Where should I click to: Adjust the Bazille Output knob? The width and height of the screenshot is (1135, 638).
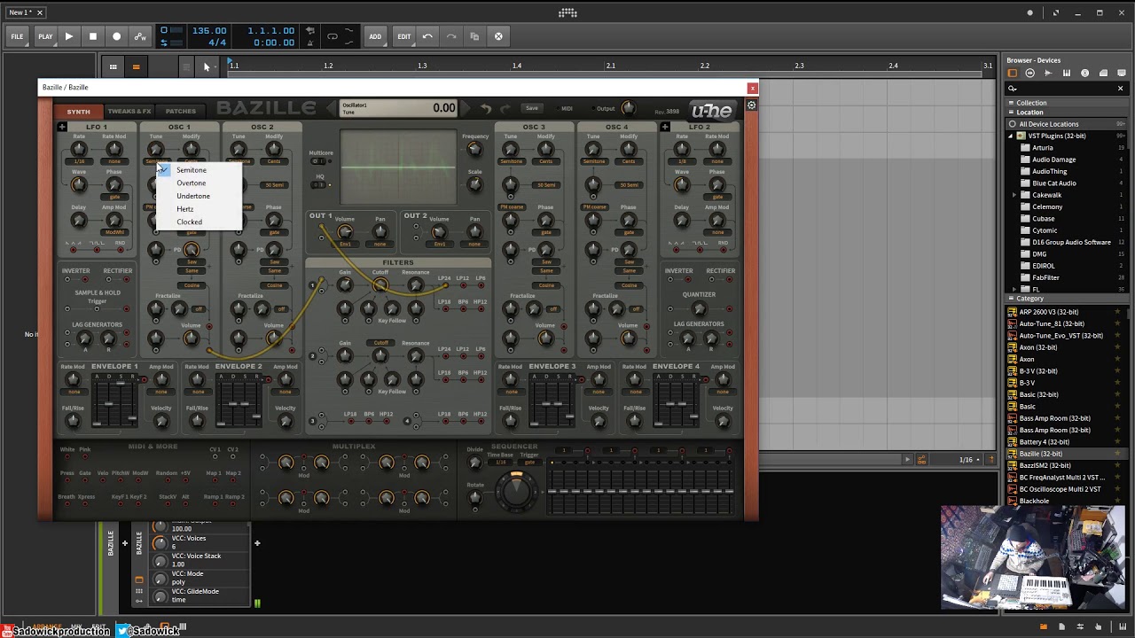628,108
